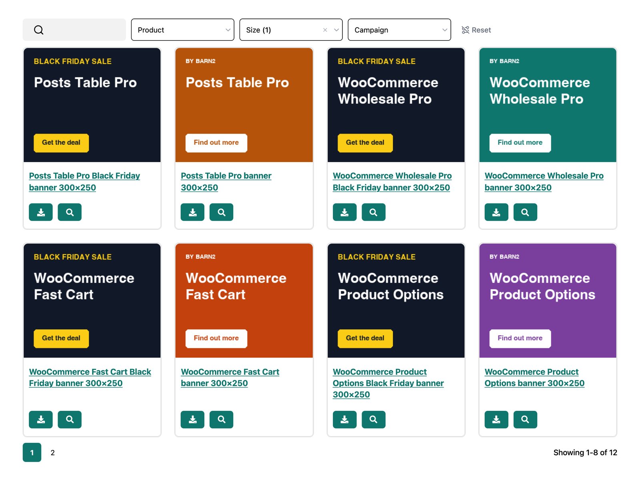Focus the search input field

[74, 30]
